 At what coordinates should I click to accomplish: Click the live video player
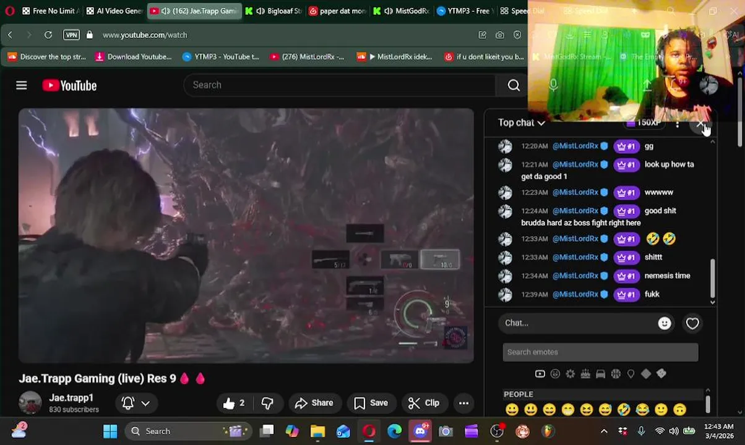[246, 235]
